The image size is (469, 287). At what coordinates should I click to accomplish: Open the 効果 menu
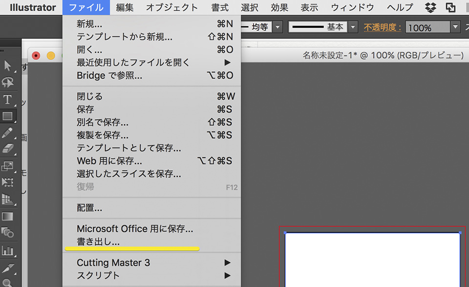point(279,7)
